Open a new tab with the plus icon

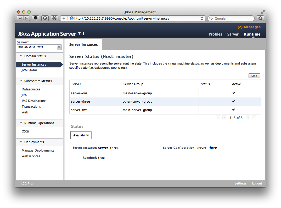tap(64, 18)
